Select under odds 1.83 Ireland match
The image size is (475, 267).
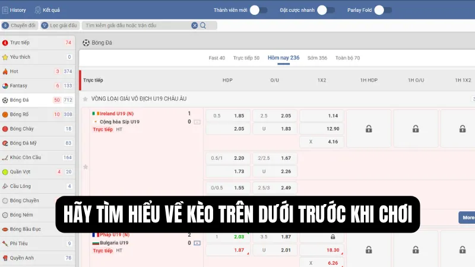click(x=275, y=129)
